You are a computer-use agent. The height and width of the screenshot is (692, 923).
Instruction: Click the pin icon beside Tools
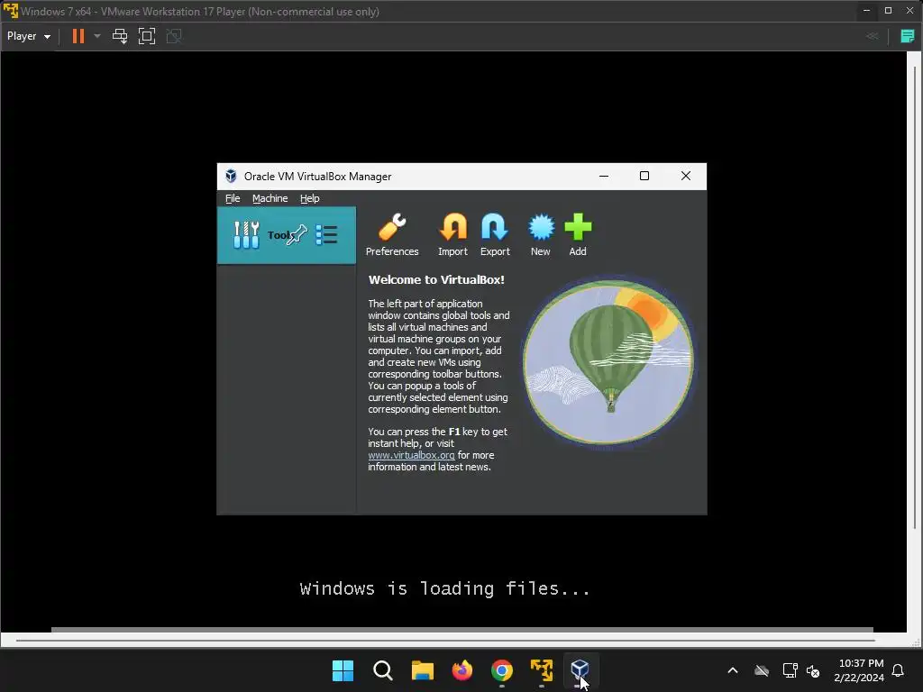tap(297, 235)
